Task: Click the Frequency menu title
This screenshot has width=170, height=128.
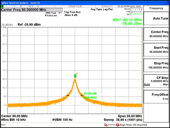Action: pos(156,8)
